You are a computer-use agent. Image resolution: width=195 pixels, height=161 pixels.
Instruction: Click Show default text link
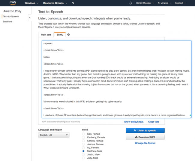pos(134,122)
